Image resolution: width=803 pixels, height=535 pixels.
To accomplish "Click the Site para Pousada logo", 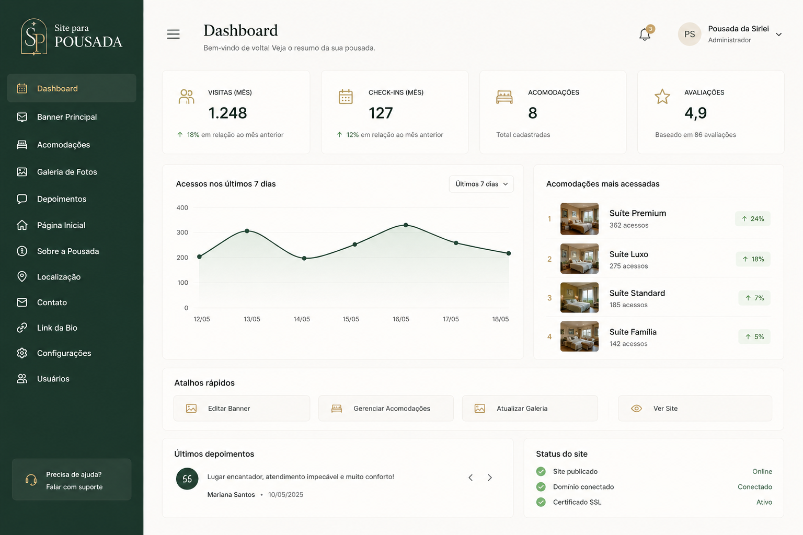I will coord(72,37).
